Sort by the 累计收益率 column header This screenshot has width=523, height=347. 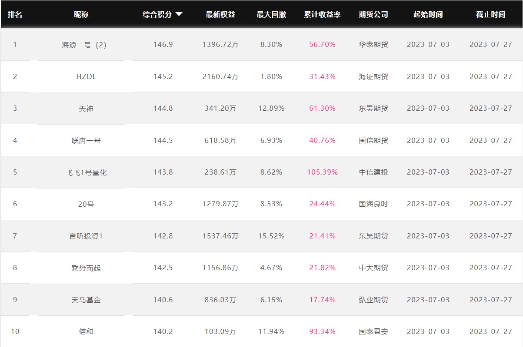click(322, 14)
